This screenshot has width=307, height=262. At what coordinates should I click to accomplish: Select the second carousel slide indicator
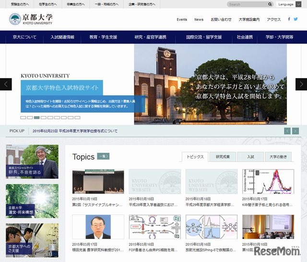(x=30, y=118)
